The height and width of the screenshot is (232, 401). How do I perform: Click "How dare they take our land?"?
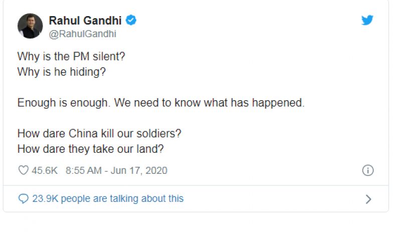point(91,149)
